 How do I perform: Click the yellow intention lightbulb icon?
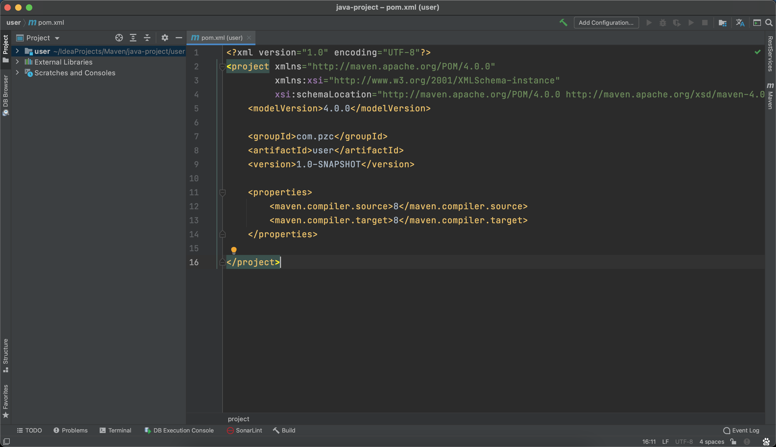click(x=234, y=250)
